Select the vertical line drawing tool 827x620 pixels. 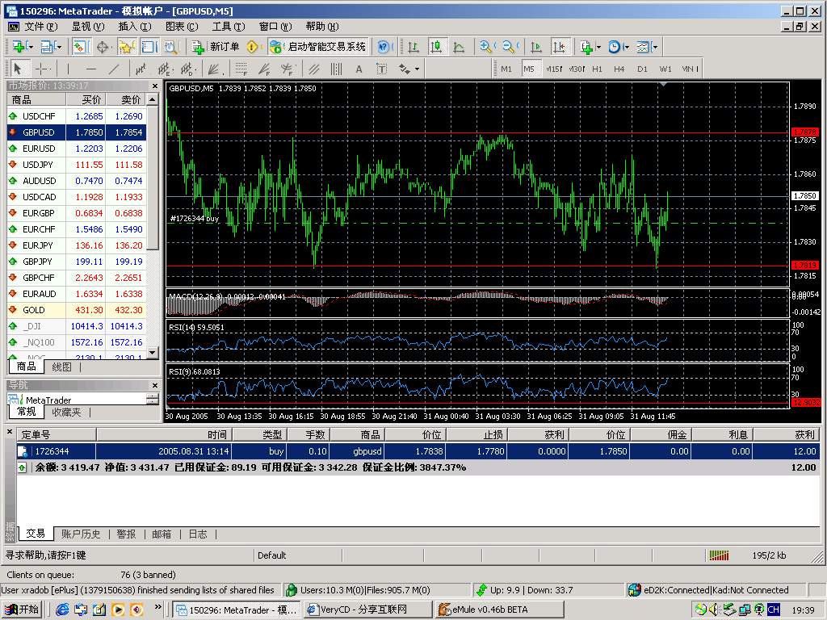tap(68, 69)
